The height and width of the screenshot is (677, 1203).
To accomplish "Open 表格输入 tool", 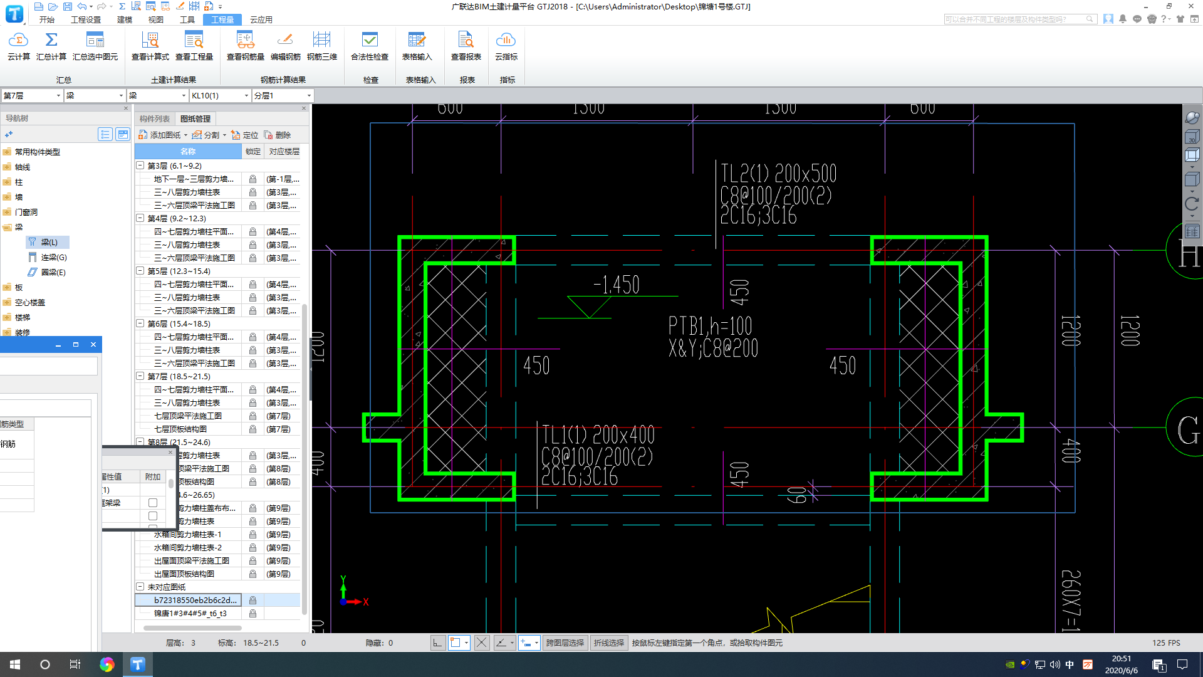I will pyautogui.click(x=417, y=47).
